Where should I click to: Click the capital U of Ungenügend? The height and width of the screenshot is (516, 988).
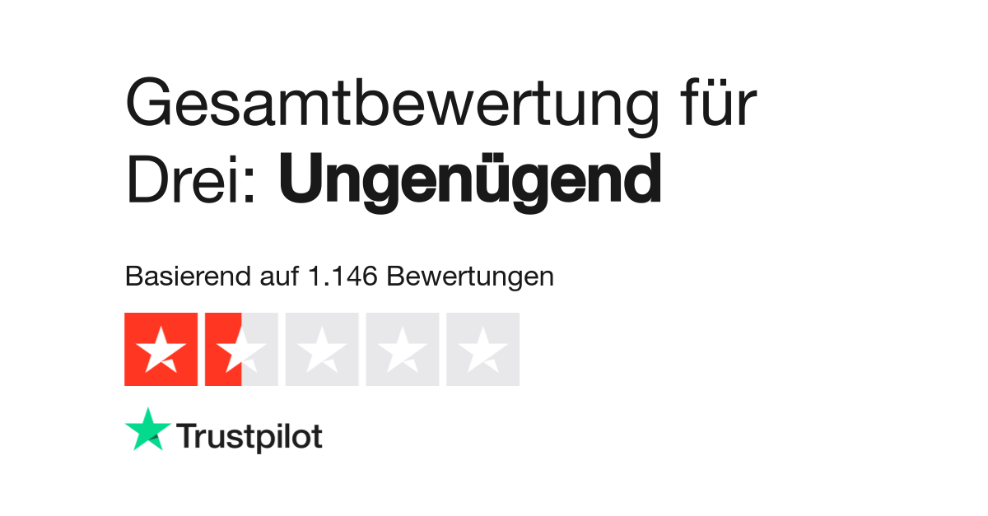point(300,179)
